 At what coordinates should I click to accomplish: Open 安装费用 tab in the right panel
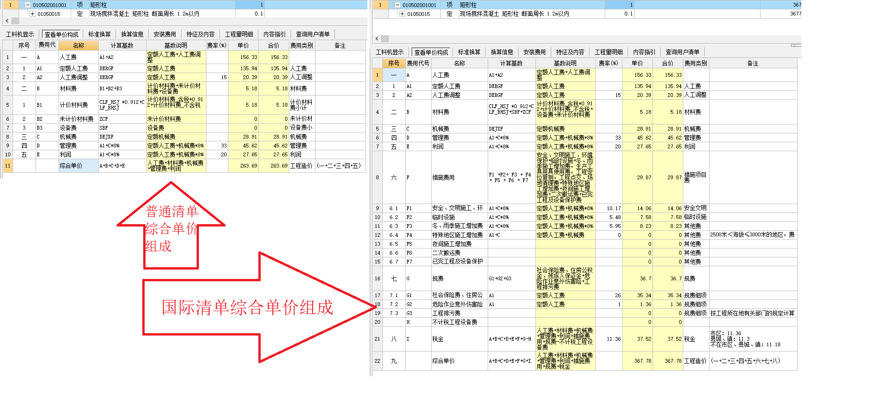point(534,52)
